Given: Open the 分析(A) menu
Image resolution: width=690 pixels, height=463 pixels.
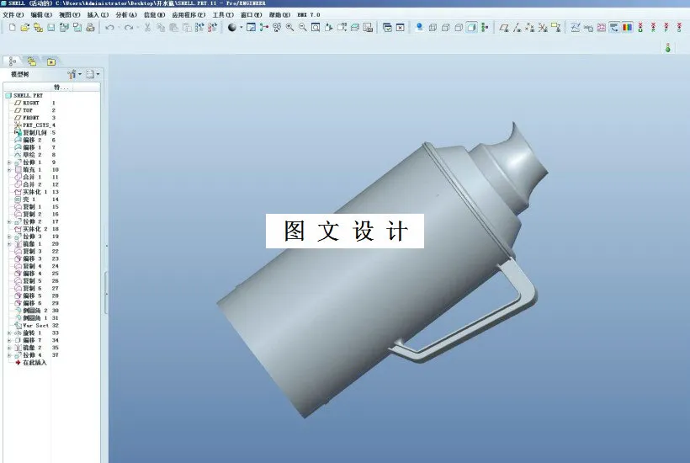Looking at the screenshot, I should (x=126, y=14).
